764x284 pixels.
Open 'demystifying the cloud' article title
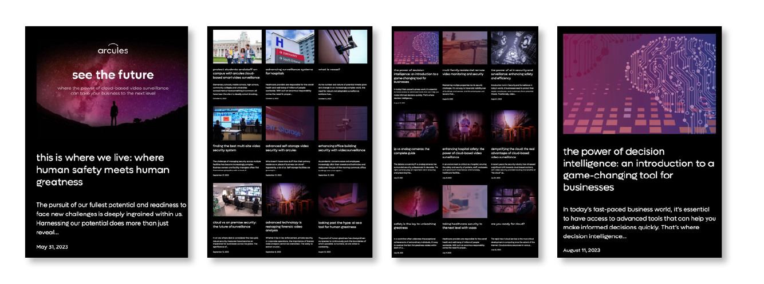[x=513, y=151]
